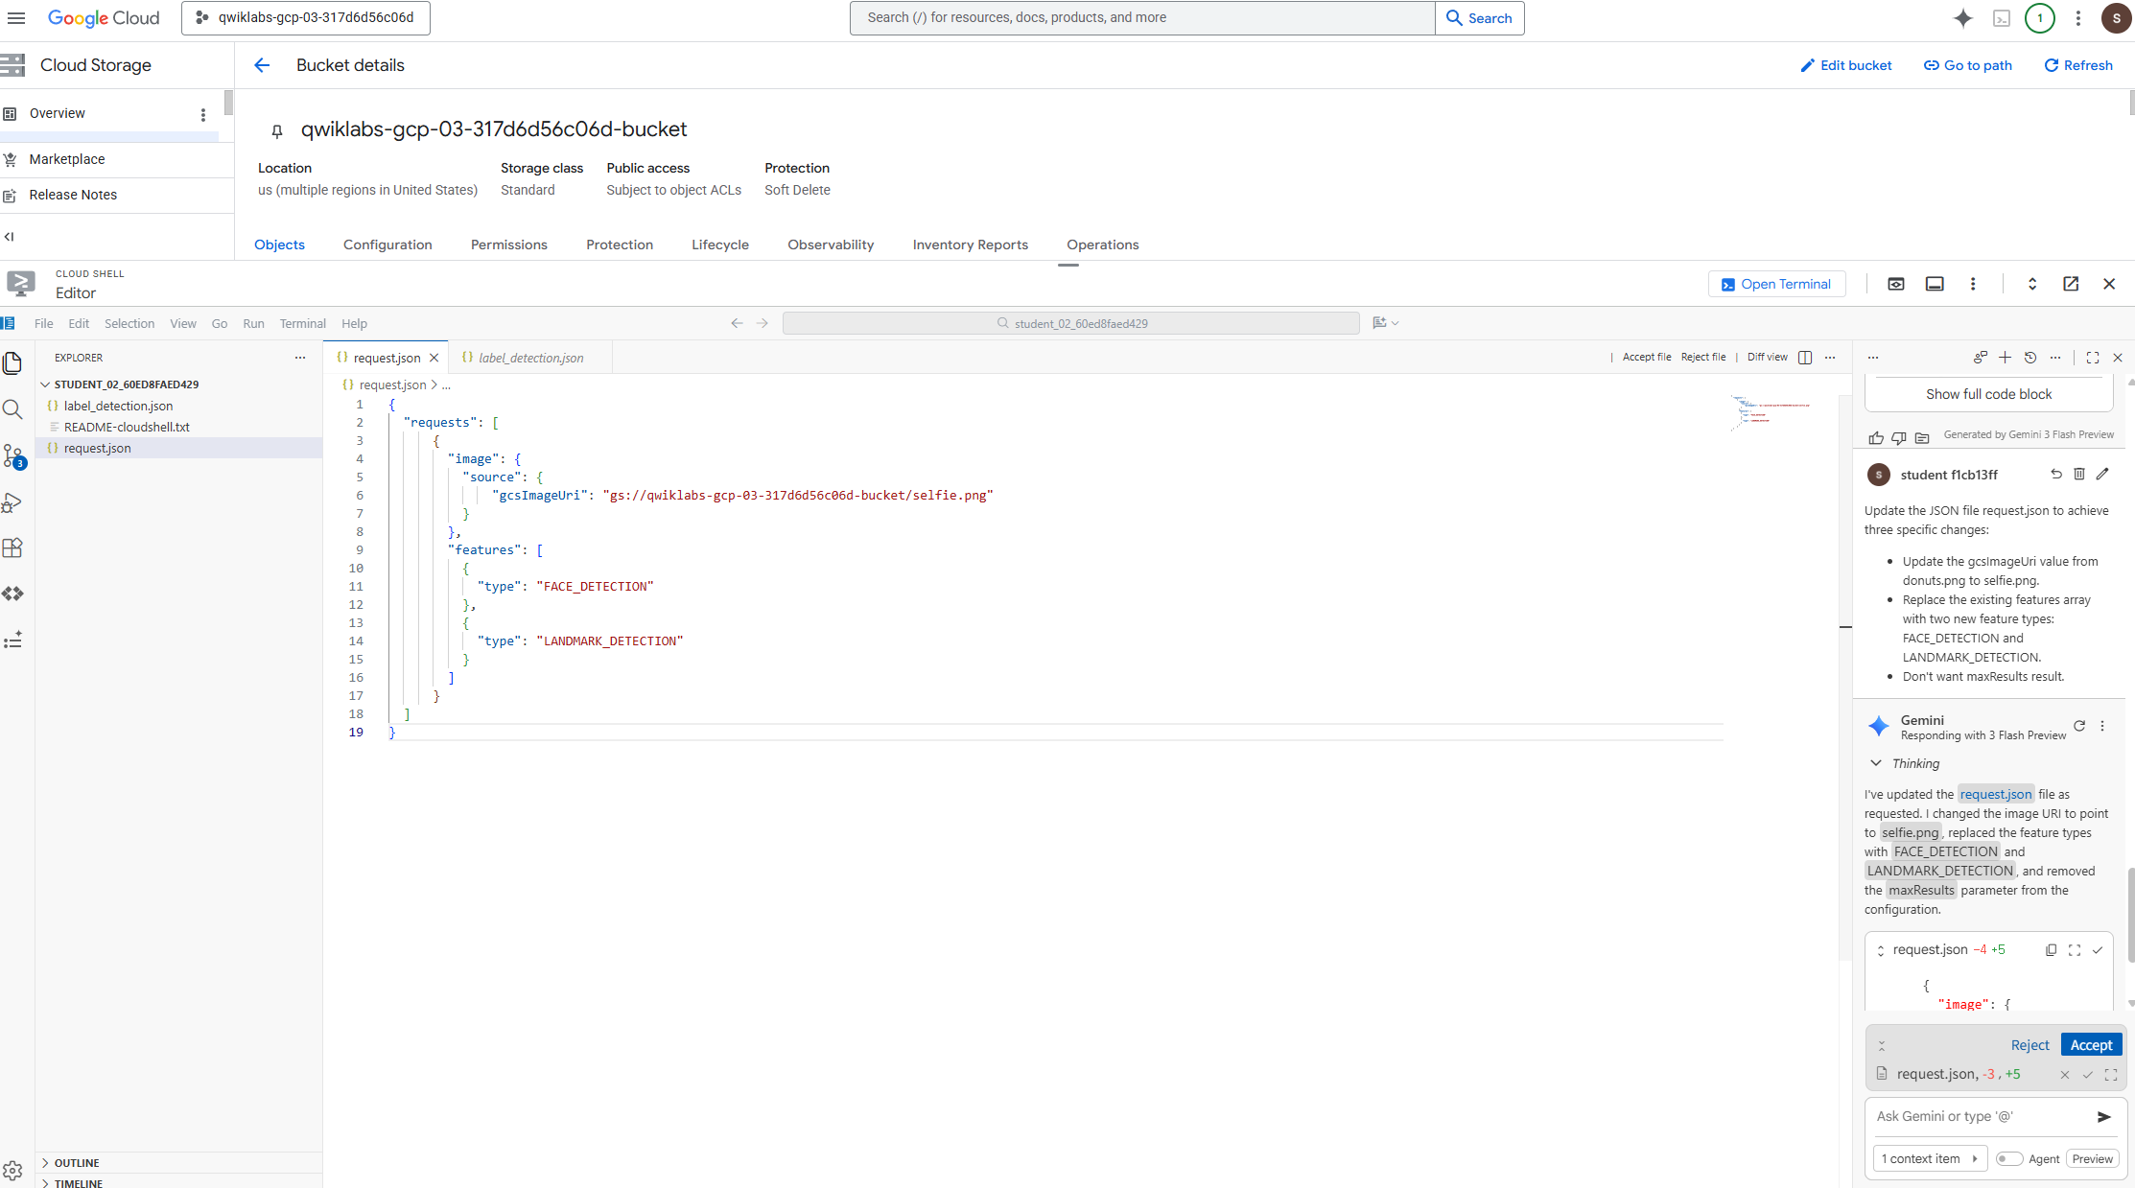The height and width of the screenshot is (1188, 2135).
Task: Click the Ask Gemini input field
Action: tap(1980, 1117)
